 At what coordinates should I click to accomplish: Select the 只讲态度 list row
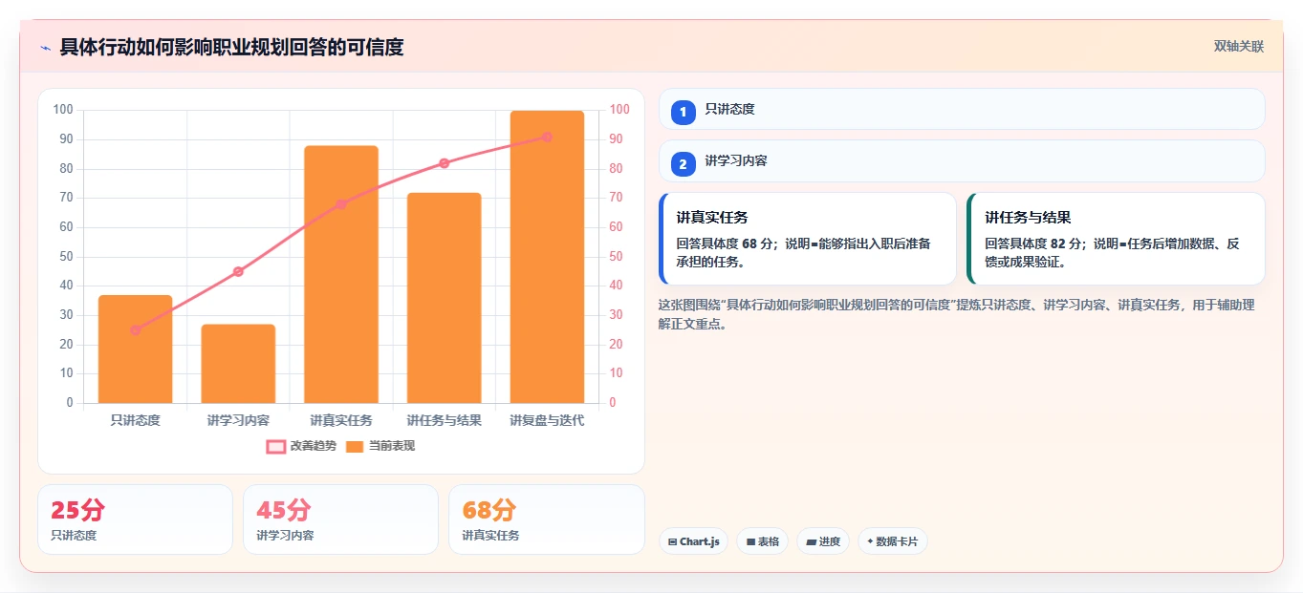point(962,109)
